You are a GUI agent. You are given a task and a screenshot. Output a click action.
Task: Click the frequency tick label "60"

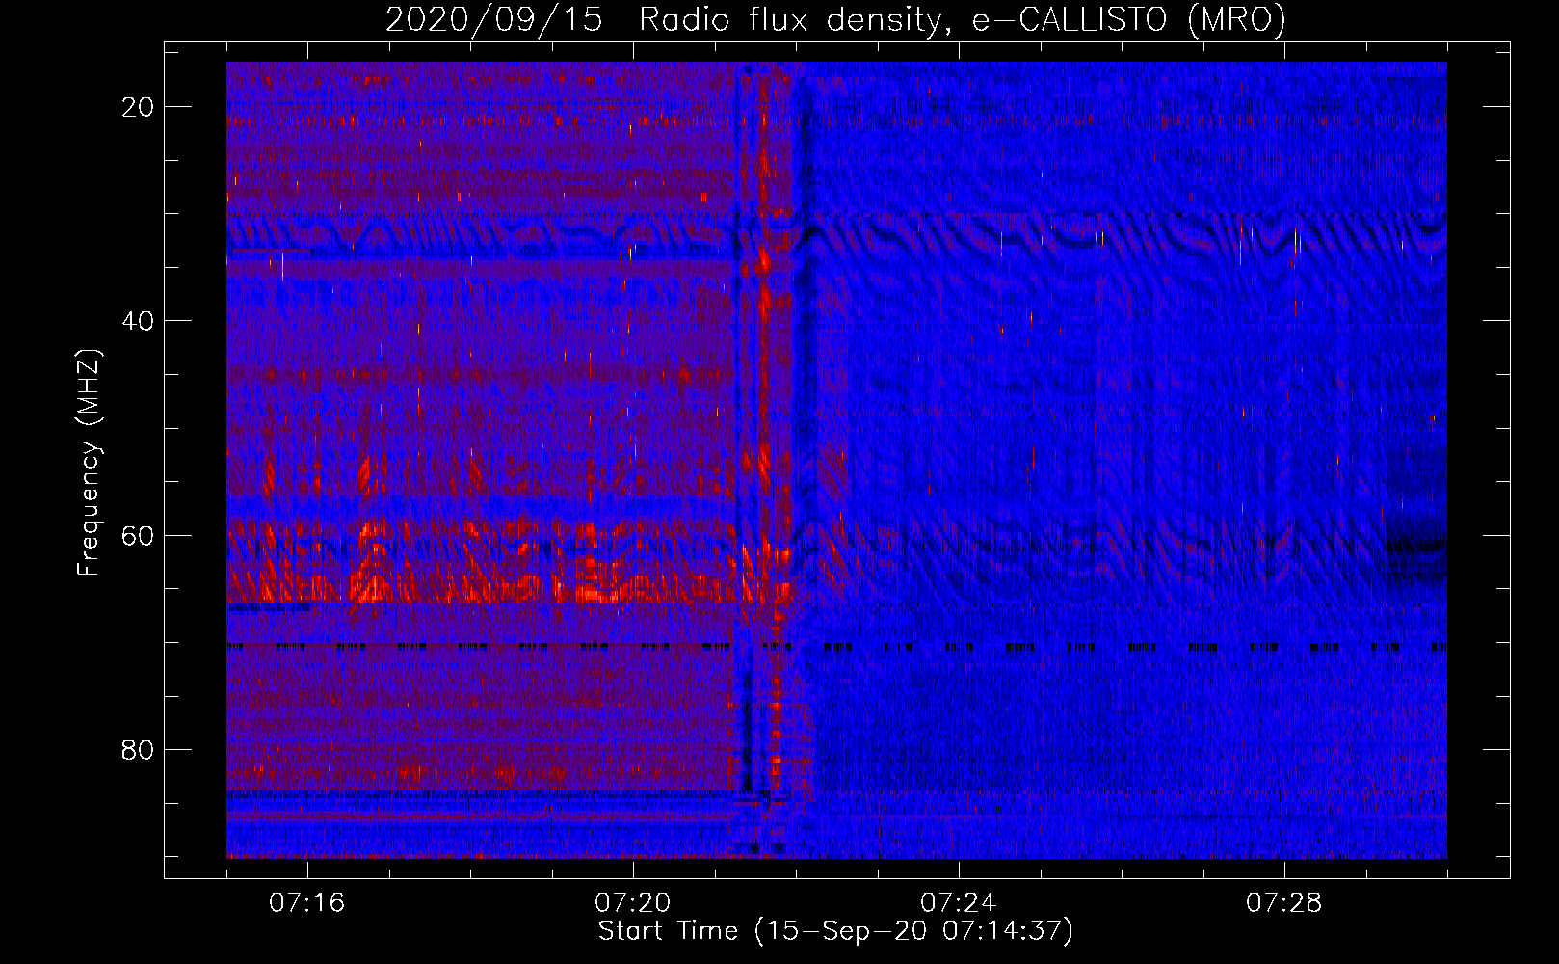coord(138,535)
